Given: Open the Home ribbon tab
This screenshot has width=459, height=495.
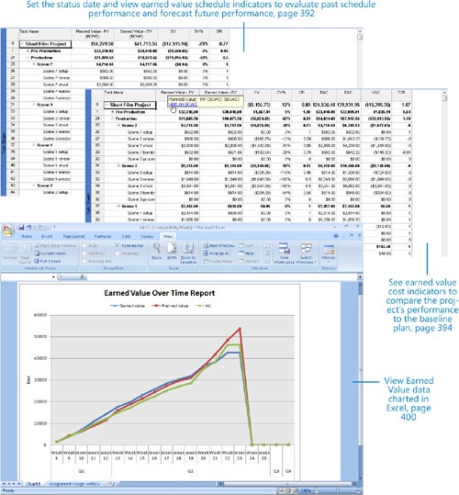Looking at the screenshot, I should click(27, 236).
